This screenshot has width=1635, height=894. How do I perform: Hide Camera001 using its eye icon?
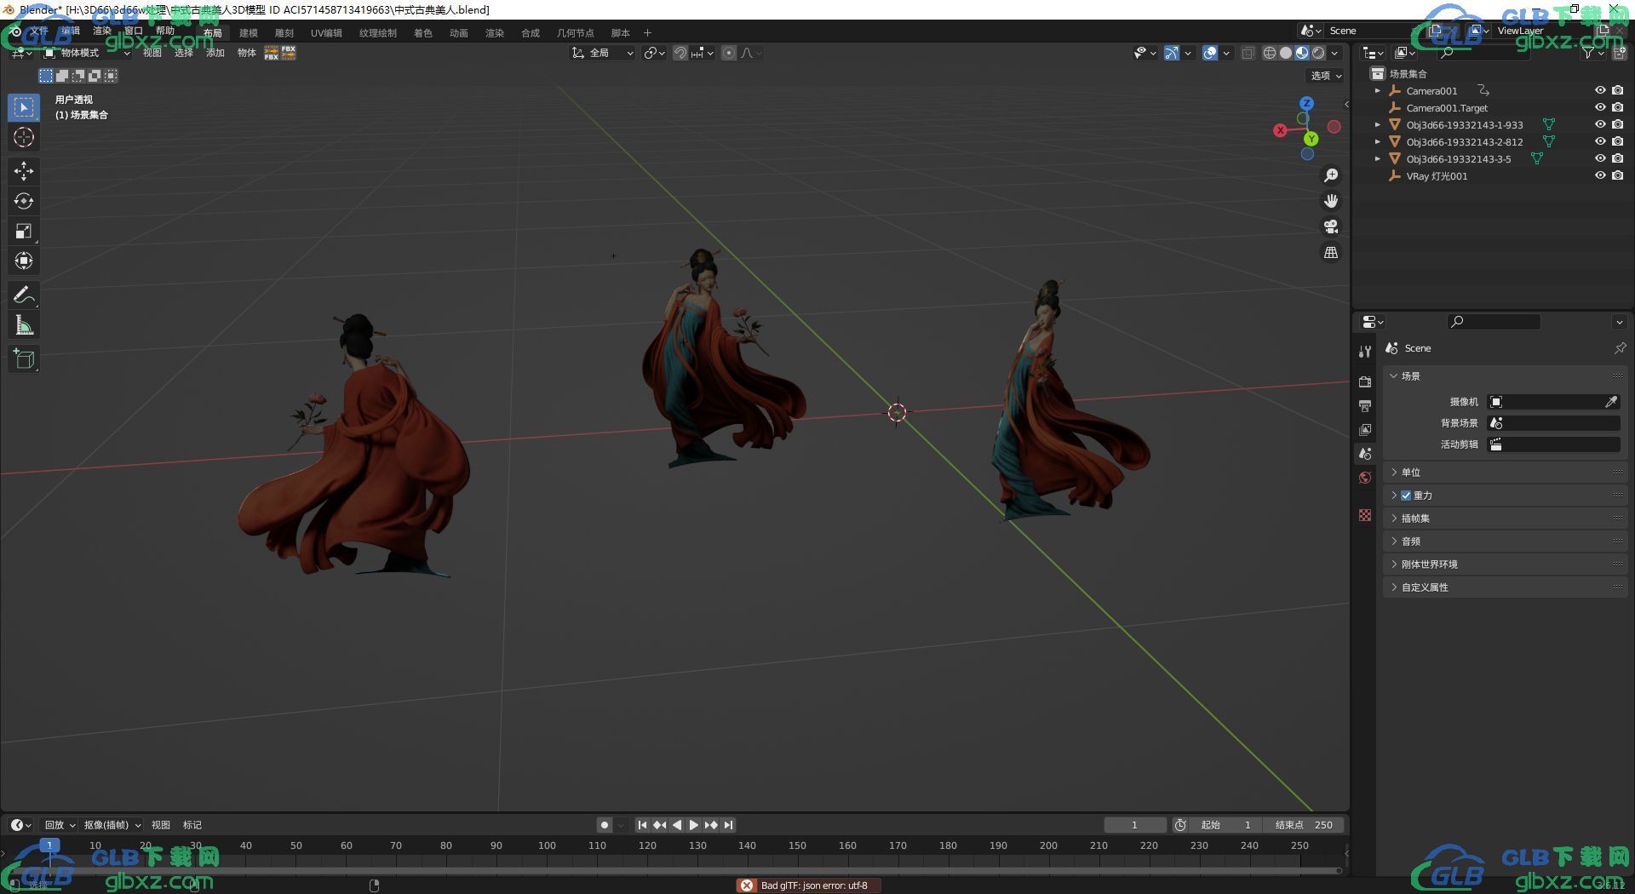pyautogui.click(x=1600, y=90)
